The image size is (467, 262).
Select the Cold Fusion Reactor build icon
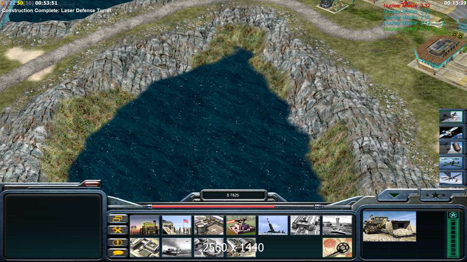tap(145, 225)
